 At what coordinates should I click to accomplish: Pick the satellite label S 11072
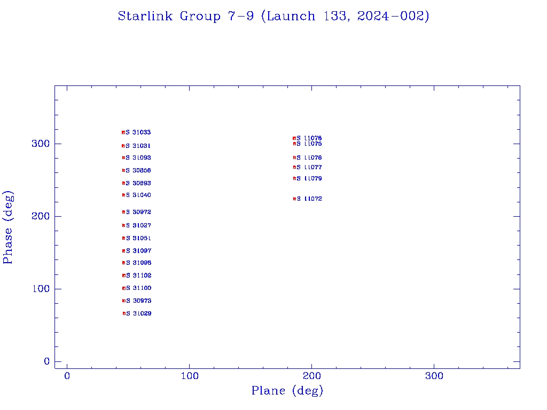tap(309, 199)
